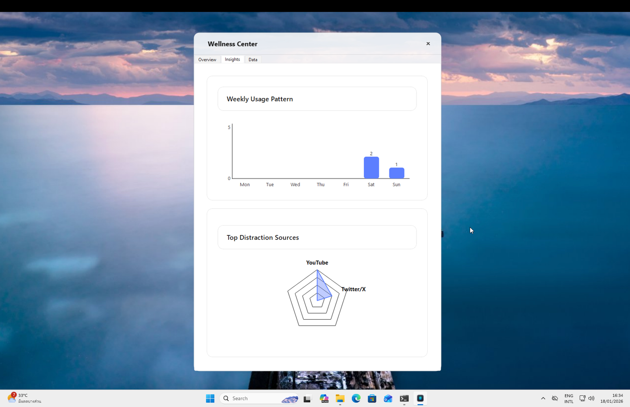This screenshot has height=407, width=630.
Task: Select the Data tab
Action: [253, 59]
